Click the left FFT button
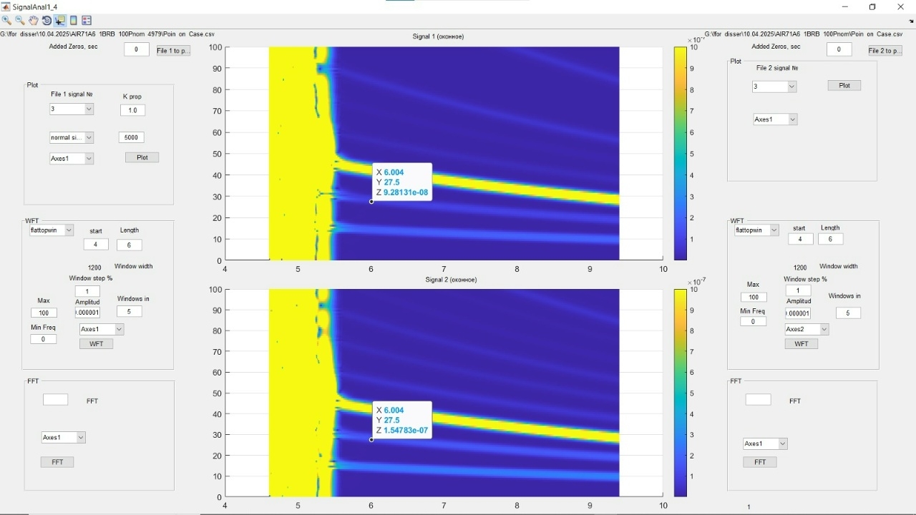Viewport: 916px width, 515px height. point(57,462)
